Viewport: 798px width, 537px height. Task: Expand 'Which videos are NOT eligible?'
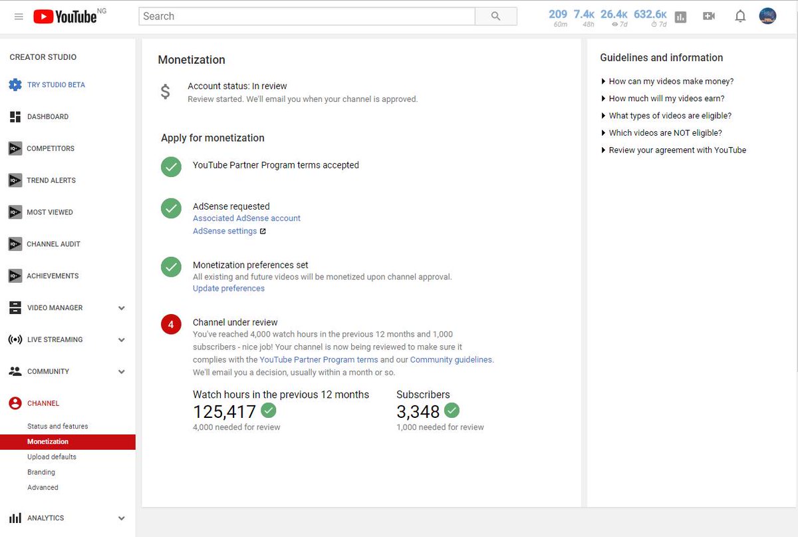click(x=661, y=133)
